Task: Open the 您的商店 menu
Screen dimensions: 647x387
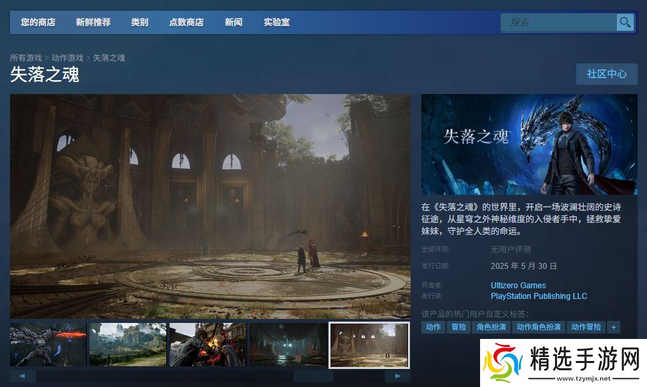Action: click(x=38, y=23)
